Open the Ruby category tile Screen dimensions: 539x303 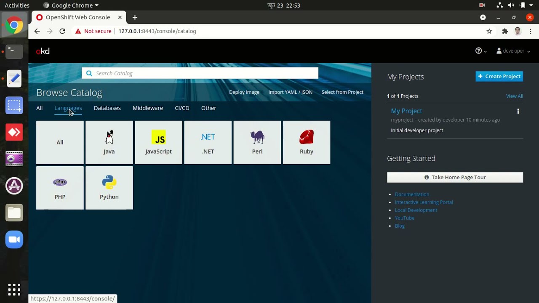click(x=307, y=142)
